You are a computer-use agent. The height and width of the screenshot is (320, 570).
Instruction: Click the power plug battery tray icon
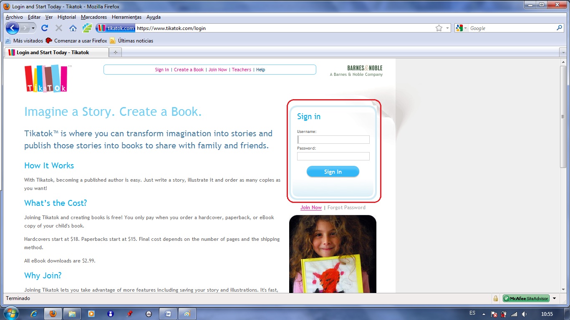point(504,314)
